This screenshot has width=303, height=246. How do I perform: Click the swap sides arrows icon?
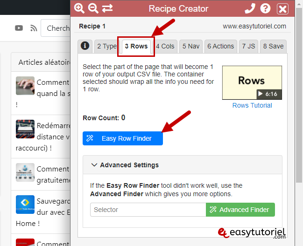pyautogui.click(x=107, y=8)
